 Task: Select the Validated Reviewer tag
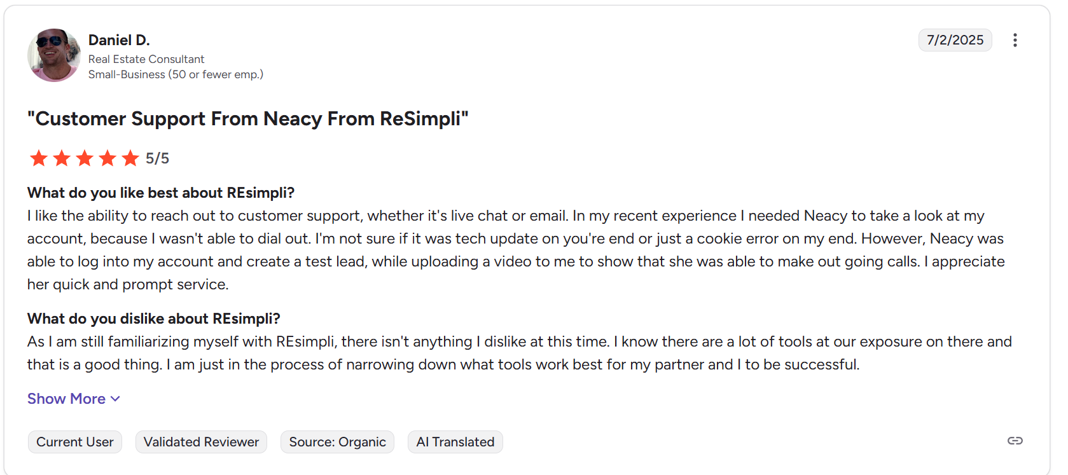coord(201,442)
